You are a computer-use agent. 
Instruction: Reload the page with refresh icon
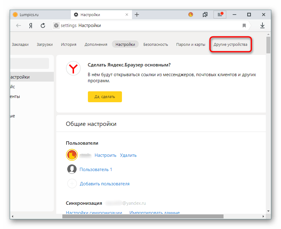pos(43,25)
